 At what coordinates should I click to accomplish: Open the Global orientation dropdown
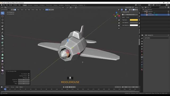pos(63,7)
